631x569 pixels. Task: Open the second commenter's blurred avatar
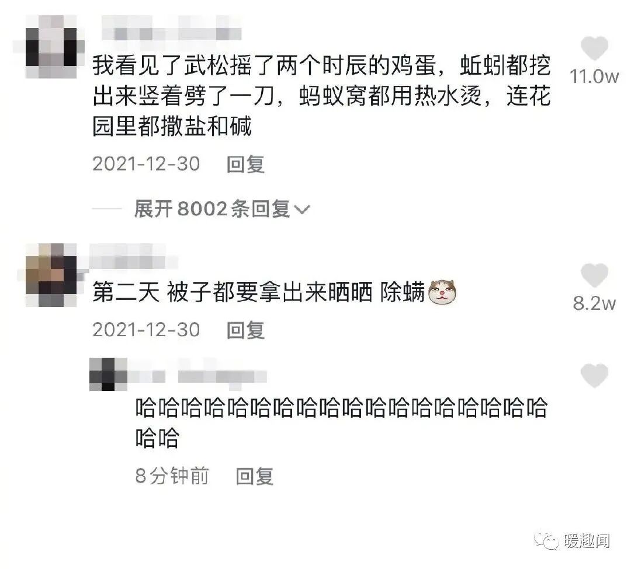tap(51, 275)
